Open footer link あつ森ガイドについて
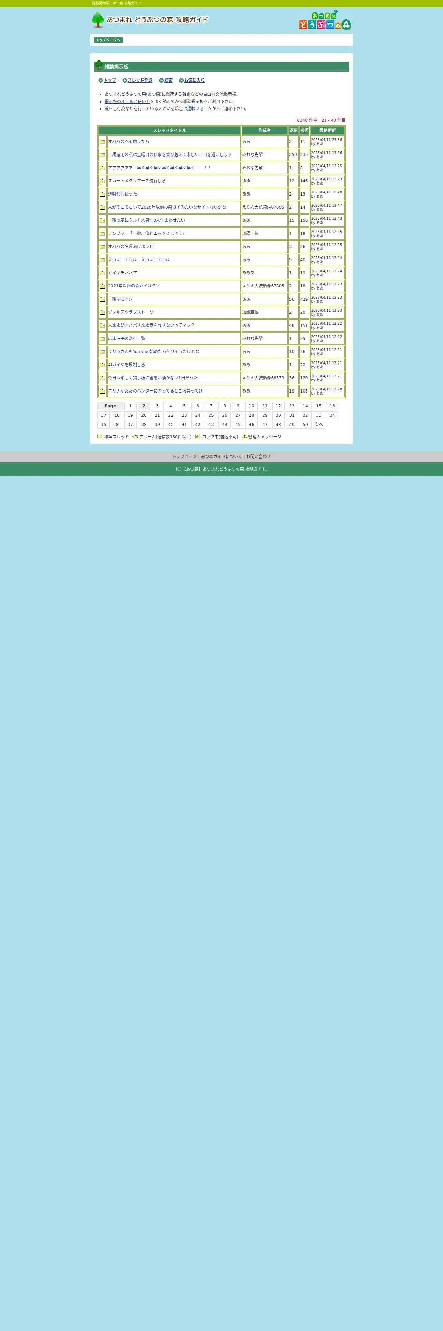The width and height of the screenshot is (443, 1331). (221, 457)
